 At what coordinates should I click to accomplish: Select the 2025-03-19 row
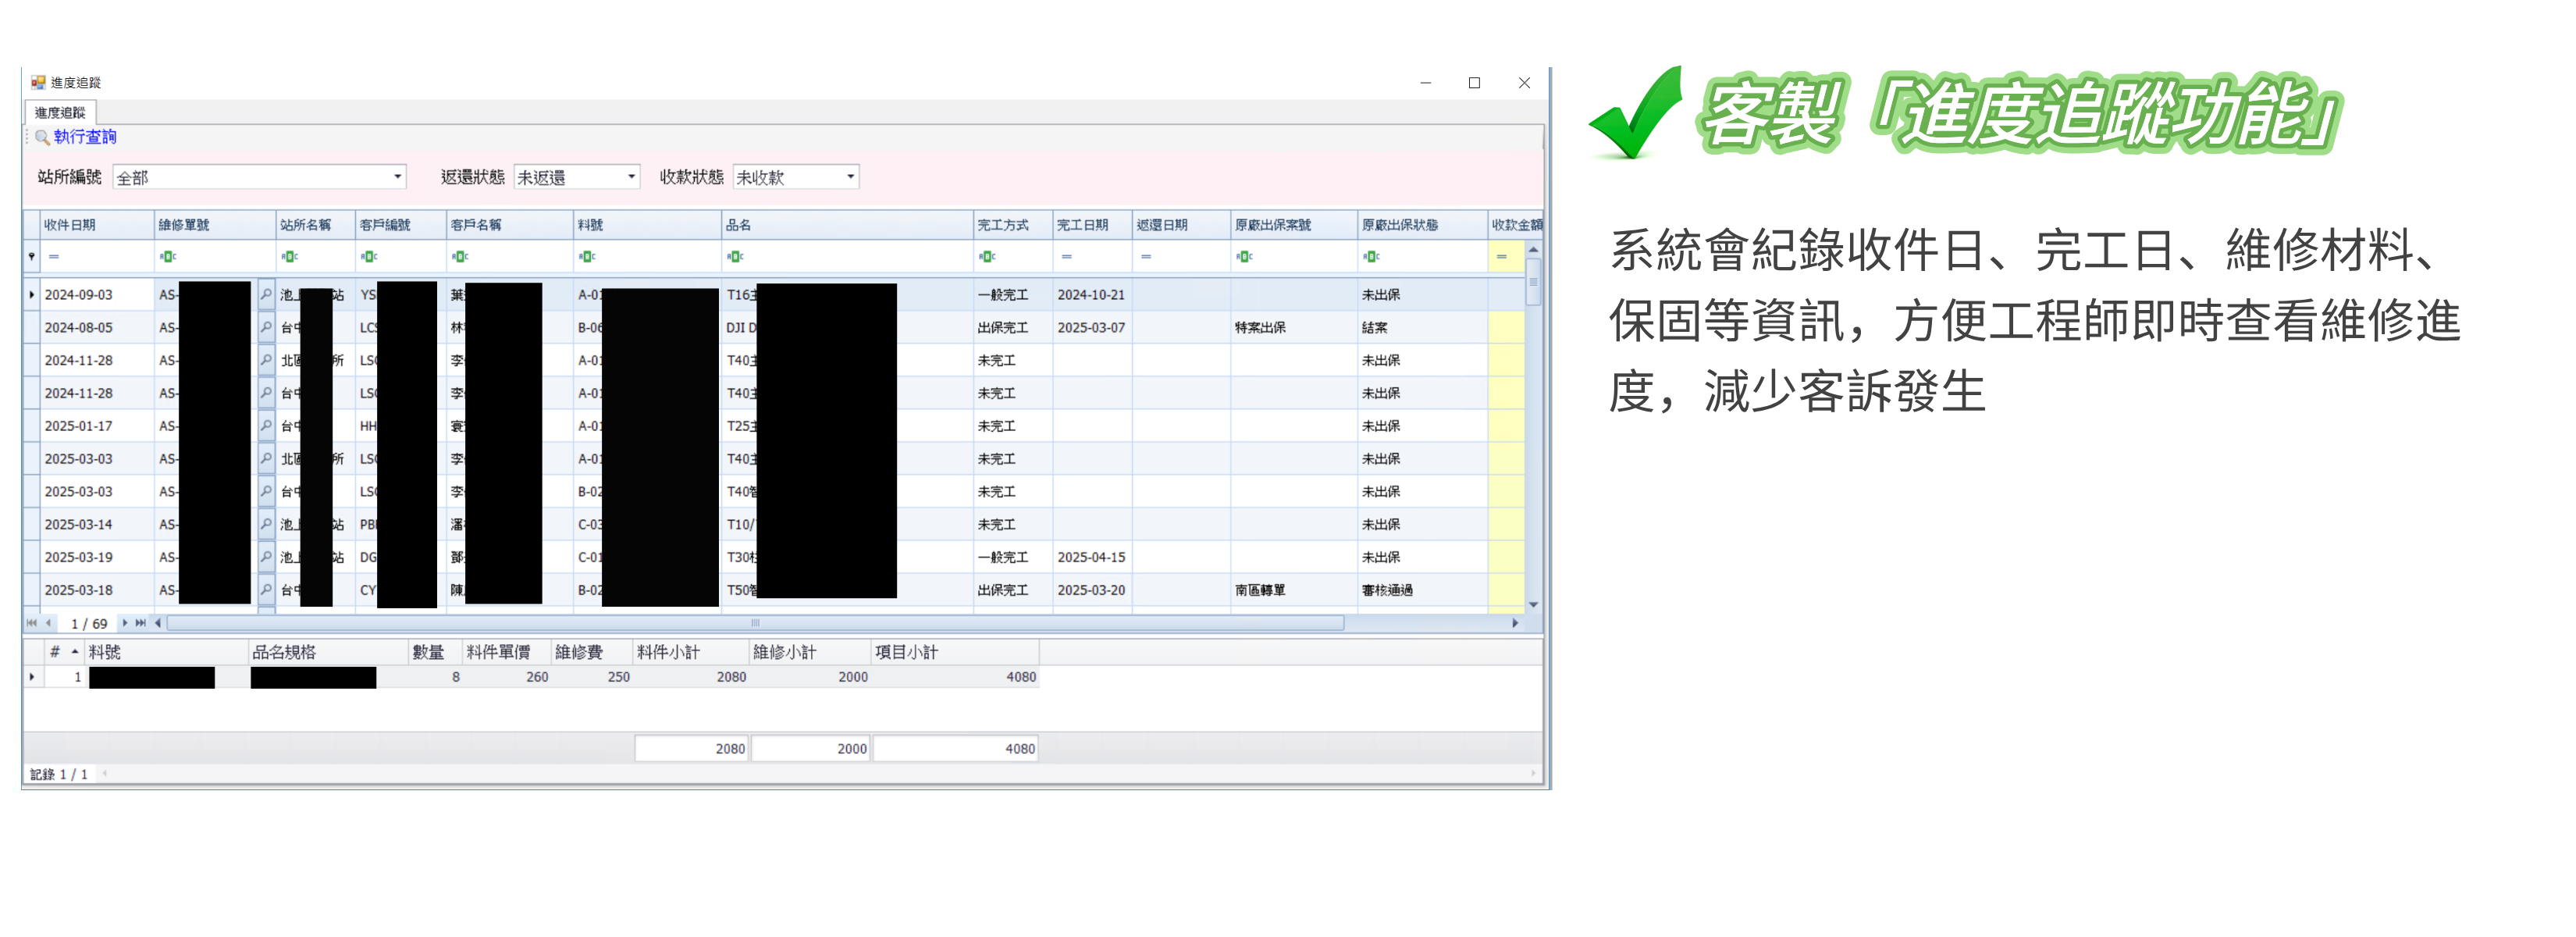pos(78,557)
